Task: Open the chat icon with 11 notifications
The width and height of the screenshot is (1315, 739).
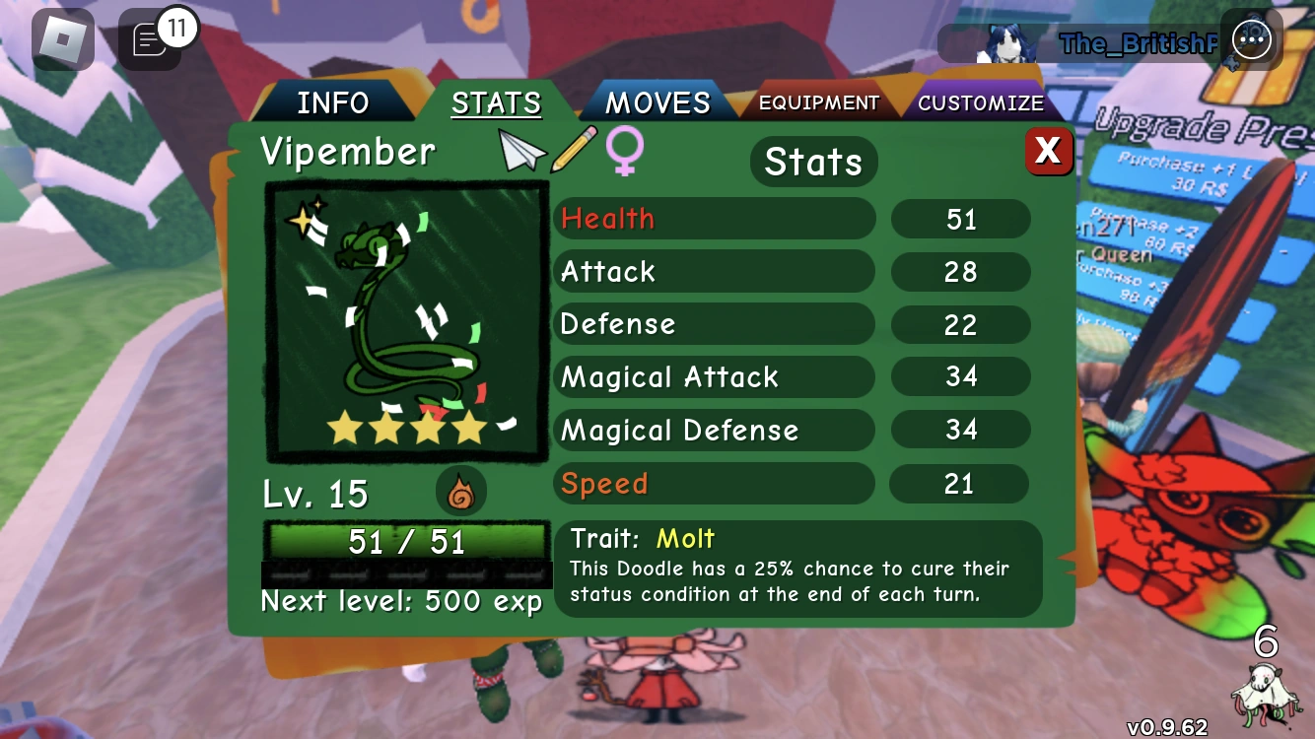Action: point(150,40)
